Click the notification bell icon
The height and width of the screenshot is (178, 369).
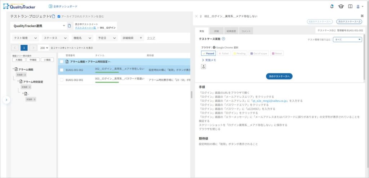332,6
